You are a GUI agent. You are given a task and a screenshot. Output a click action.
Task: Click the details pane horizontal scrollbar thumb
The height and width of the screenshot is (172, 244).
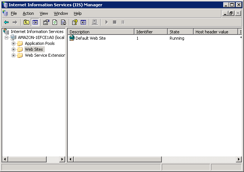click(x=118, y=159)
